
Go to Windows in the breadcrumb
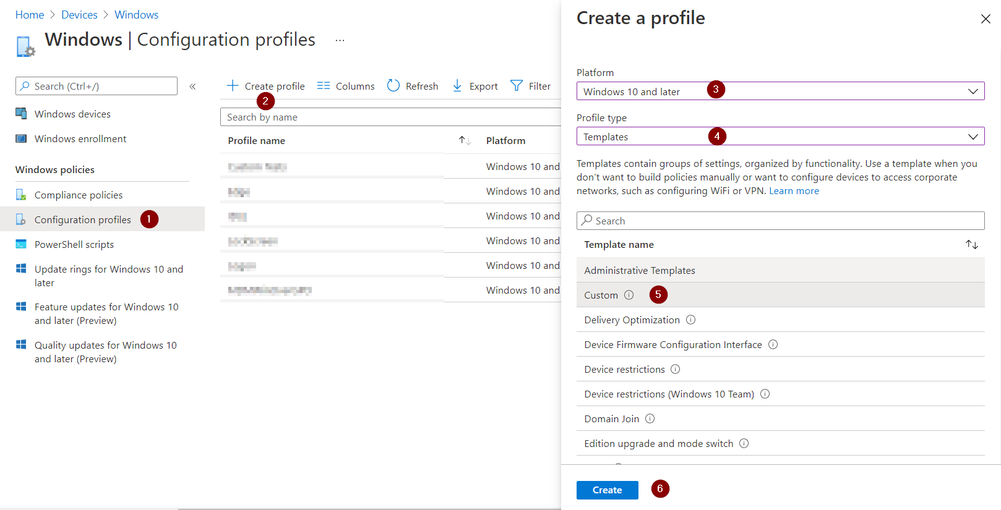pyautogui.click(x=136, y=15)
